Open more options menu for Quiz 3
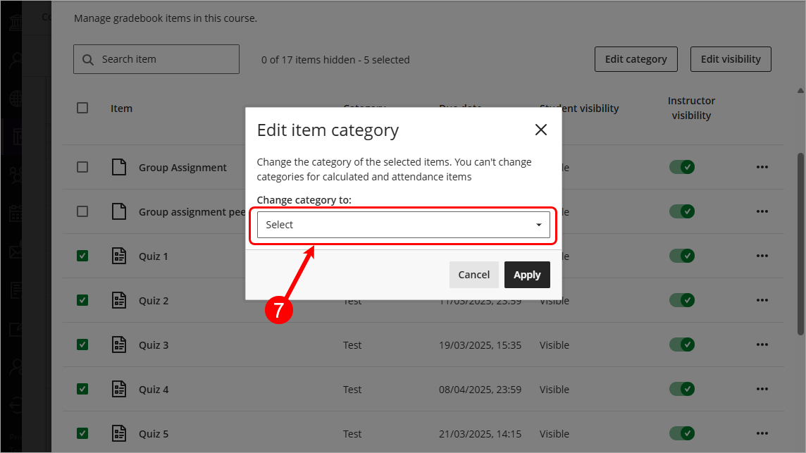806x453 pixels. 762,345
